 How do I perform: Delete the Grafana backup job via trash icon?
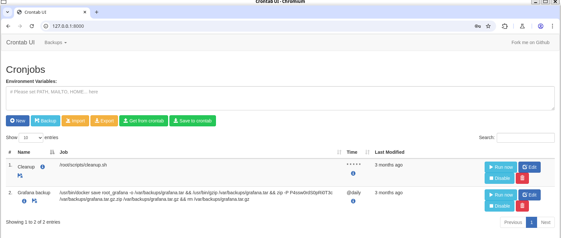click(x=522, y=206)
